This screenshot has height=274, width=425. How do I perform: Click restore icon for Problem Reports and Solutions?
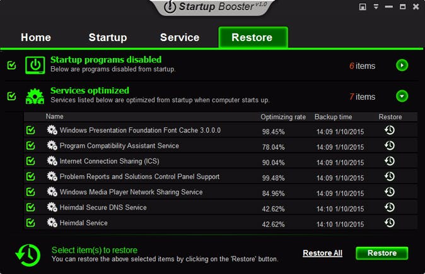pos(390,177)
